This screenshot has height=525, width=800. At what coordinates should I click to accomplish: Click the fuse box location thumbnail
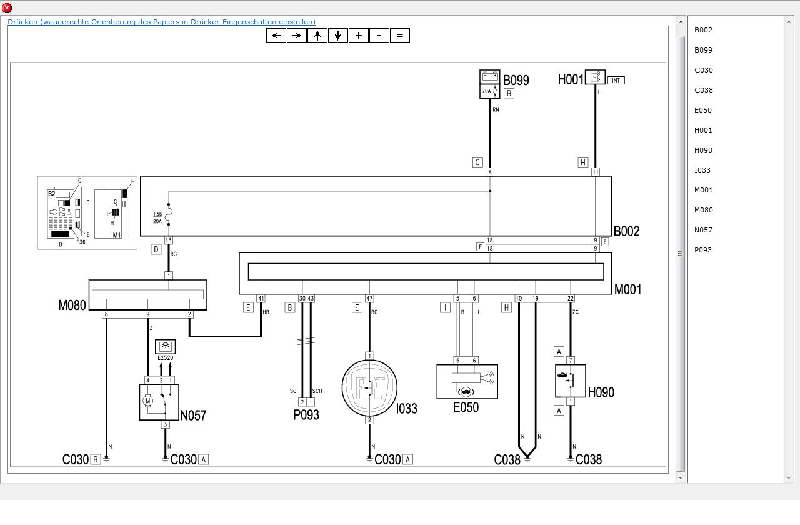[x=87, y=212]
